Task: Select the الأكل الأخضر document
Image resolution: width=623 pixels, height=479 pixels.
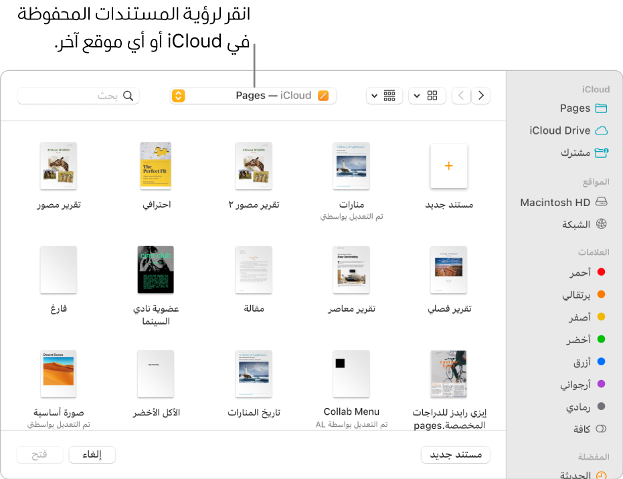Action: 156,374
